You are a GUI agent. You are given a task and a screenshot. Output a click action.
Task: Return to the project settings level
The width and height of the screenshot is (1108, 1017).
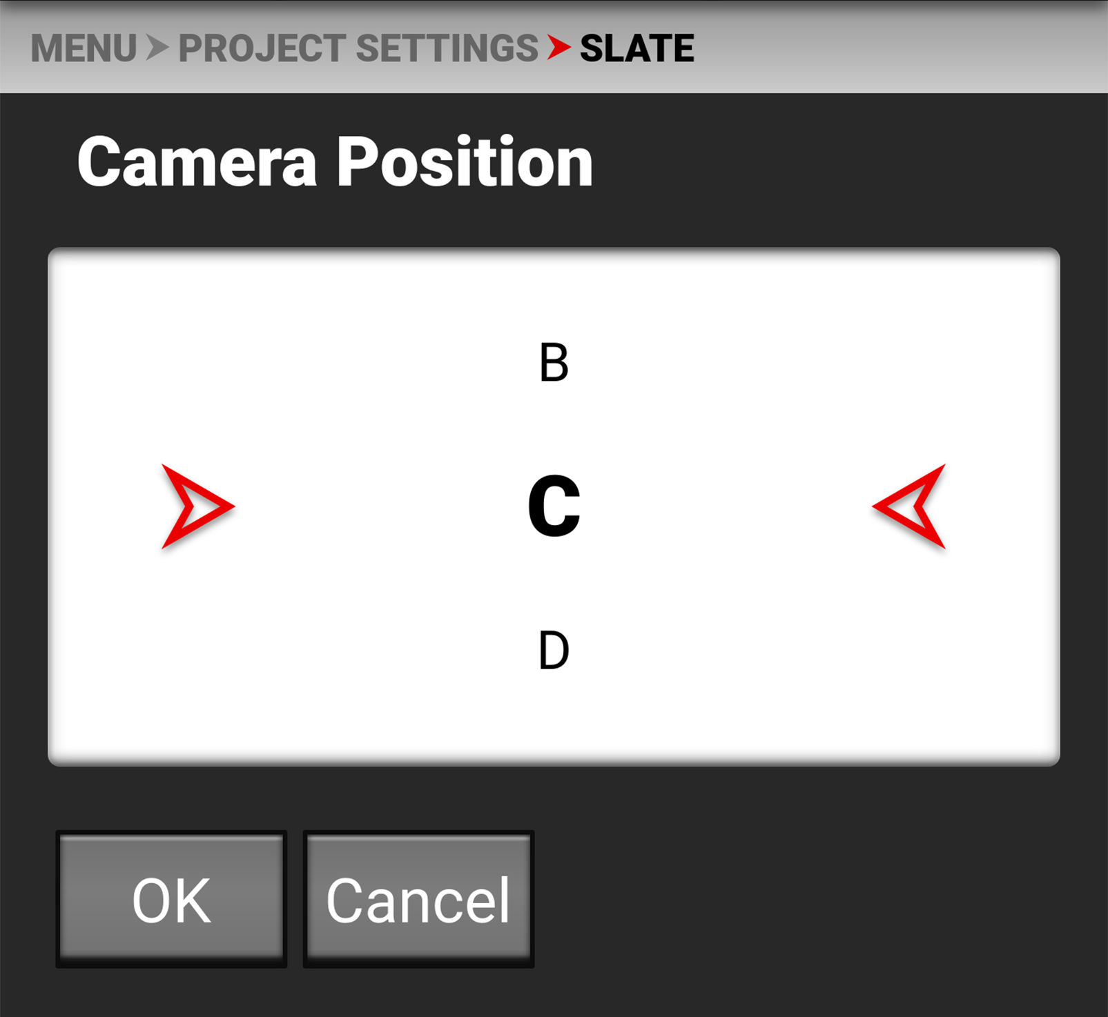pyautogui.click(x=358, y=48)
